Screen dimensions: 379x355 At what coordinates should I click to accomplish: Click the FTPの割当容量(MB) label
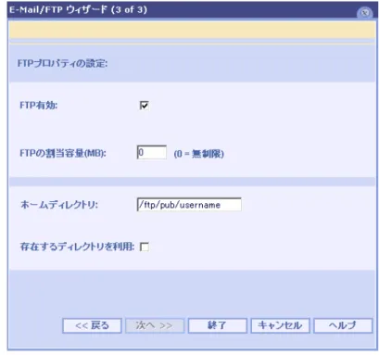63,153
